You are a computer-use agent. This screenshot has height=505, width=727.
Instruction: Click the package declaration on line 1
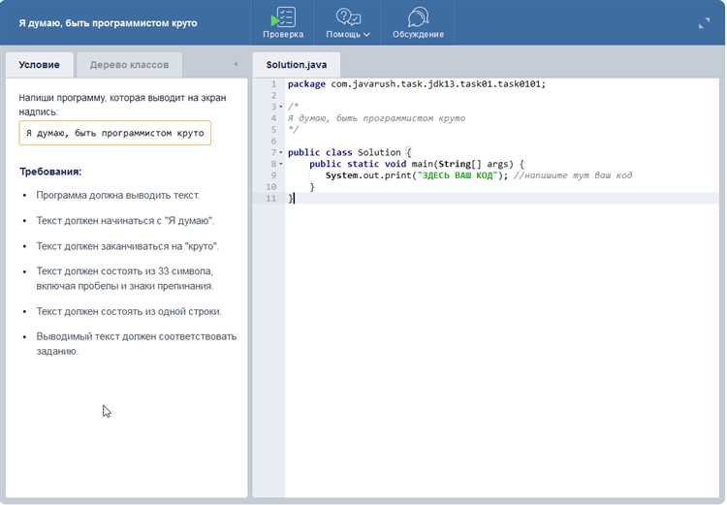[417, 84]
